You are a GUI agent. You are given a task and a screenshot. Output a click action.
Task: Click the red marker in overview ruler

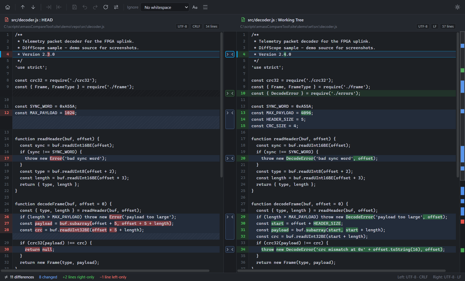(462, 222)
